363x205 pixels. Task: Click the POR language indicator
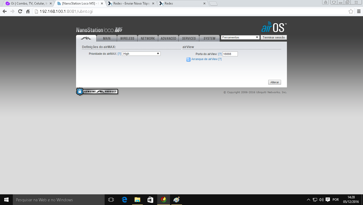click(x=336, y=200)
